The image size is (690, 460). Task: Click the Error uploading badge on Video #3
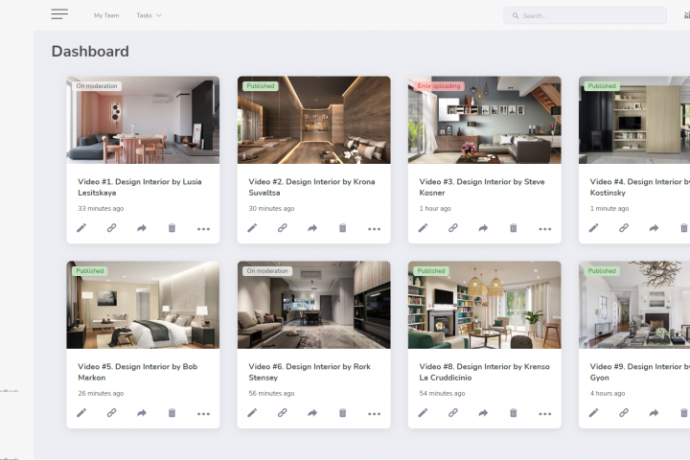(439, 86)
